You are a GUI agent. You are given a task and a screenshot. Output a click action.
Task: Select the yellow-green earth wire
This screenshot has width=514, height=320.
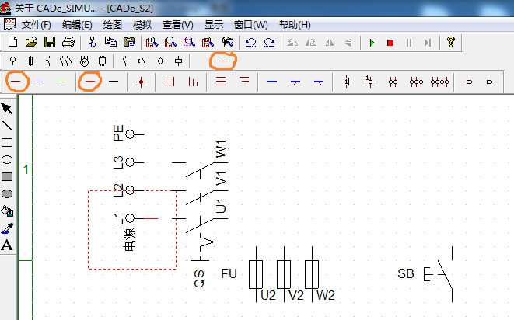(x=61, y=82)
